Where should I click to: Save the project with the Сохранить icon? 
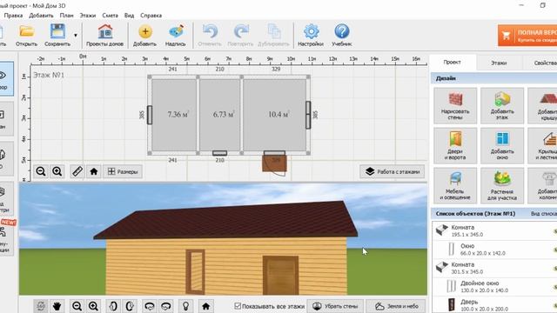click(x=57, y=35)
